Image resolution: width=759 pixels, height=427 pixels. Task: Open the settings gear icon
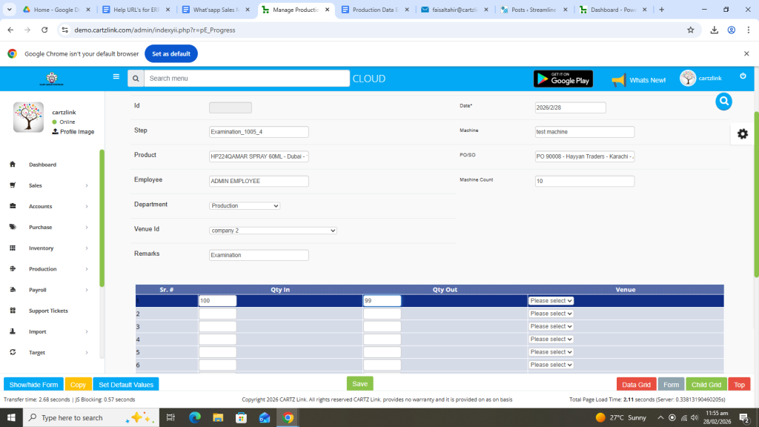tap(742, 133)
